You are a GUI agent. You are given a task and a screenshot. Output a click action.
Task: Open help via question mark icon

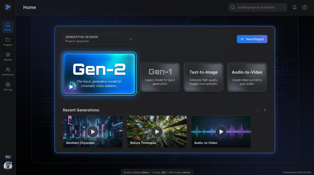coord(305,8)
